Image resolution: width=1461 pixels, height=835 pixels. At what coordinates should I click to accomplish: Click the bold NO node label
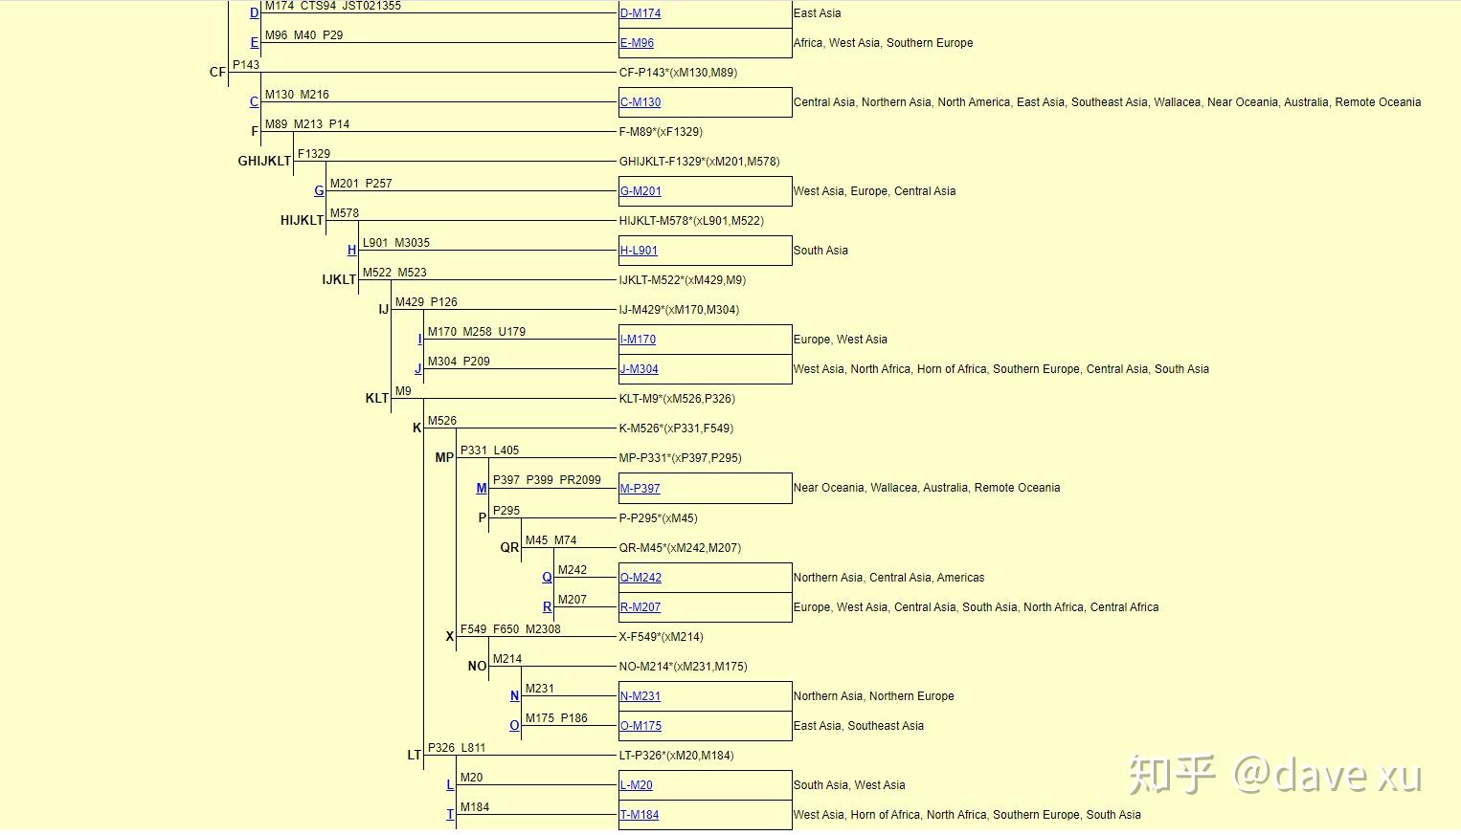477,666
